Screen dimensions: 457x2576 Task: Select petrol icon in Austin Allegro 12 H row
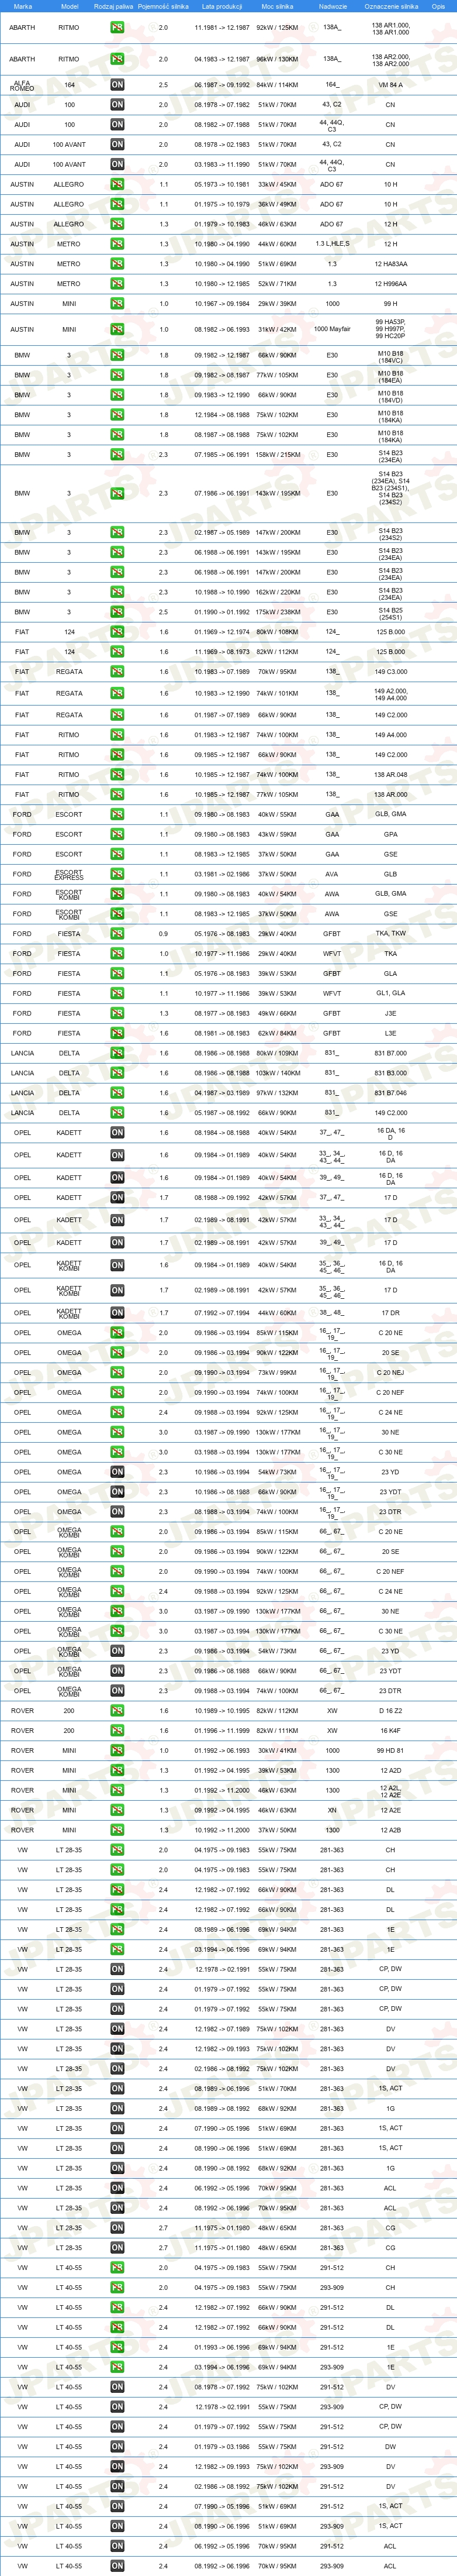[117, 224]
